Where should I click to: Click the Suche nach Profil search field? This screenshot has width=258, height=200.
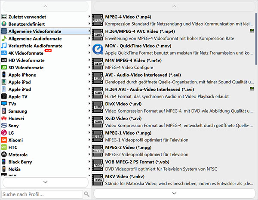coord(42,194)
